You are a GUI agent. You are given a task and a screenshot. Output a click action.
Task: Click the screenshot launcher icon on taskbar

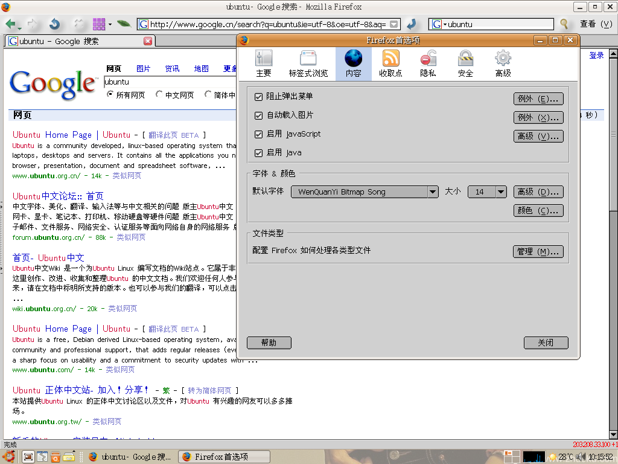[28, 457]
